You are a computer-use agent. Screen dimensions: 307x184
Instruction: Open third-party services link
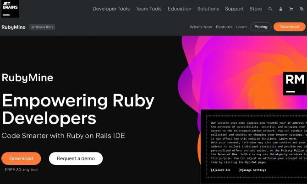click(286, 154)
